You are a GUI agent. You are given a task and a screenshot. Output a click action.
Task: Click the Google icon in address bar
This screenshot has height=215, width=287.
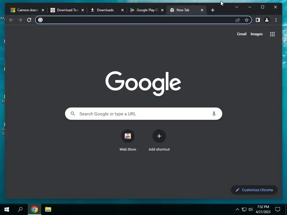pos(40,20)
